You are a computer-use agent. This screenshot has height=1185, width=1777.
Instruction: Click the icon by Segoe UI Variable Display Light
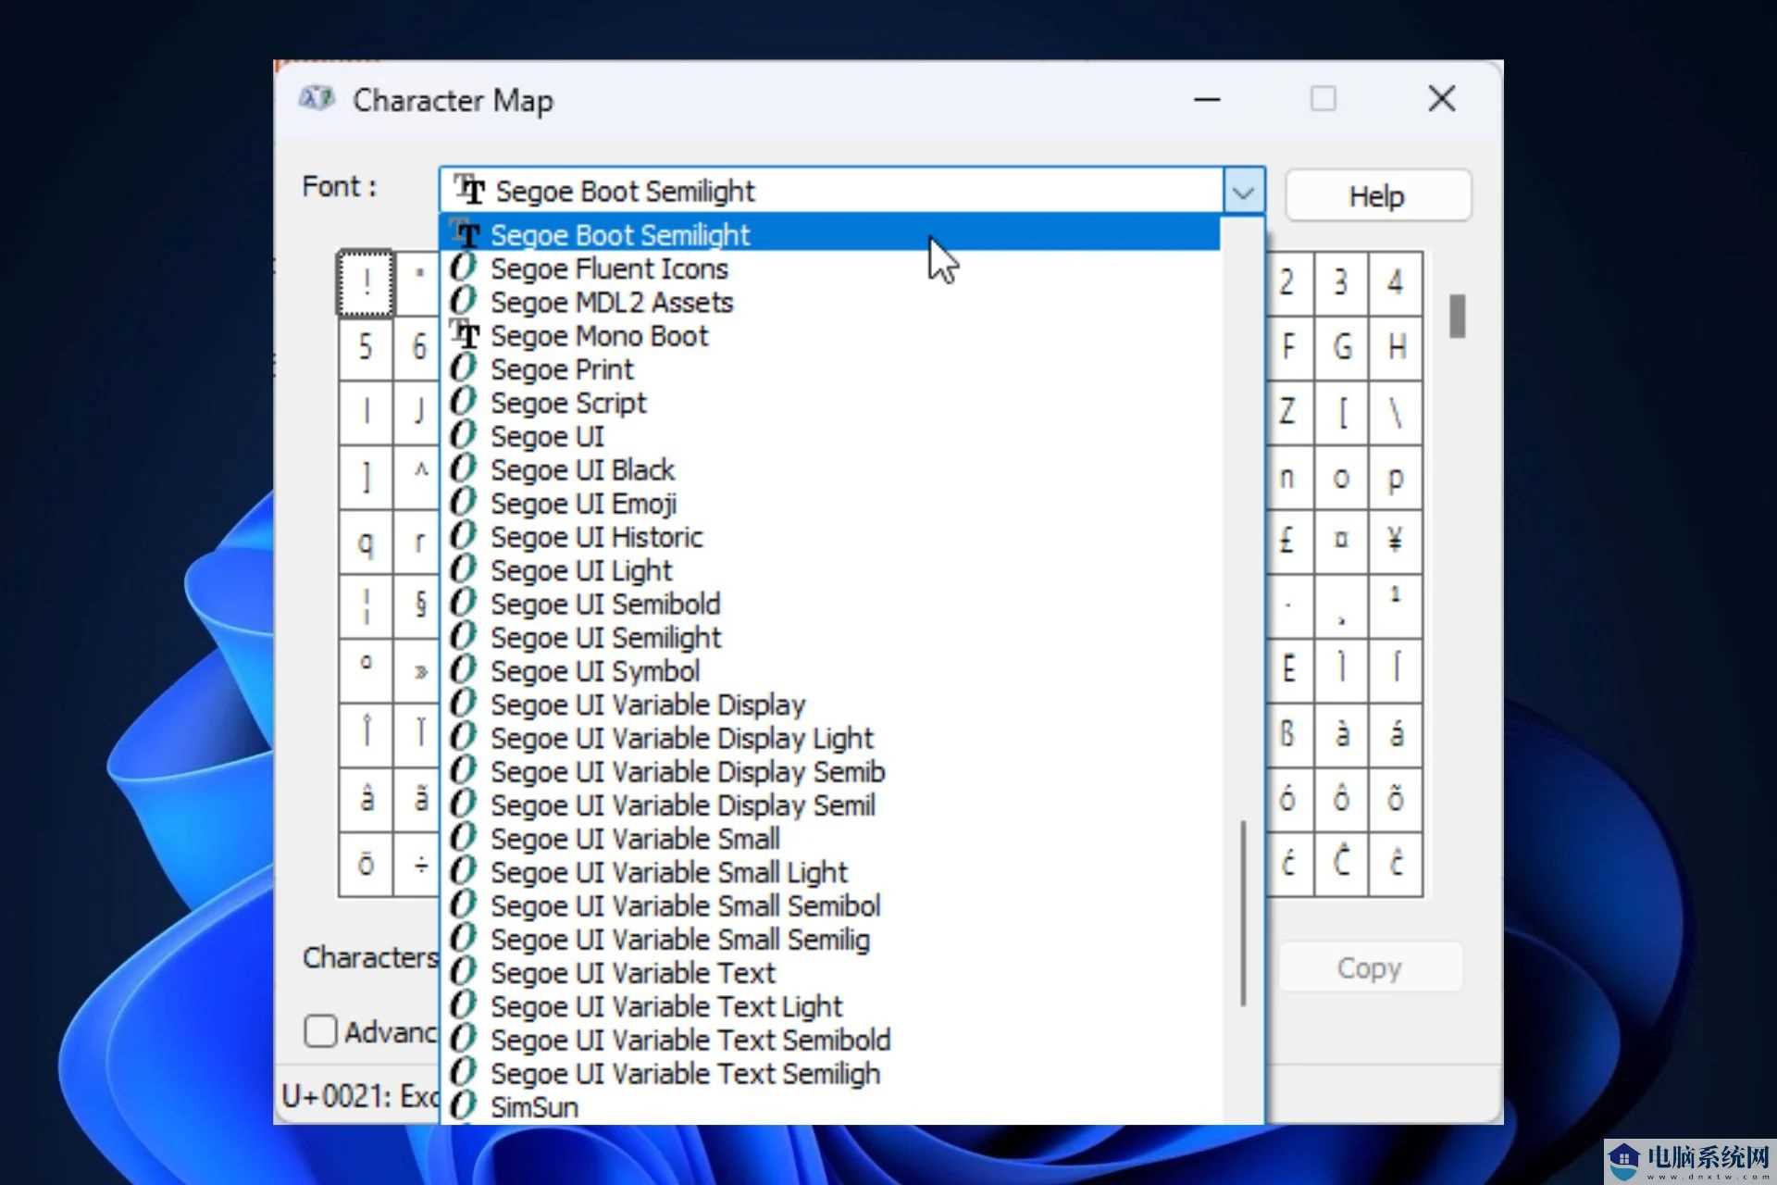click(464, 737)
